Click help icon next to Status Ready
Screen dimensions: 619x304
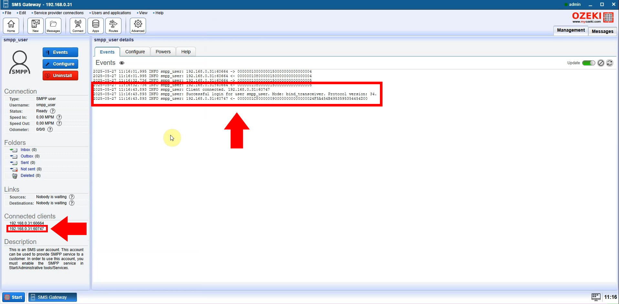53,111
